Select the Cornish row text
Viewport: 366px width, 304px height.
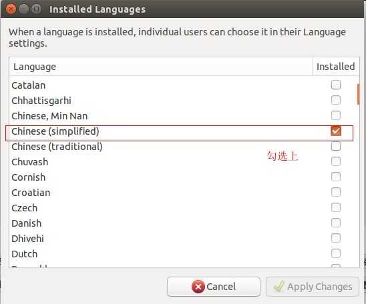[x=29, y=177]
